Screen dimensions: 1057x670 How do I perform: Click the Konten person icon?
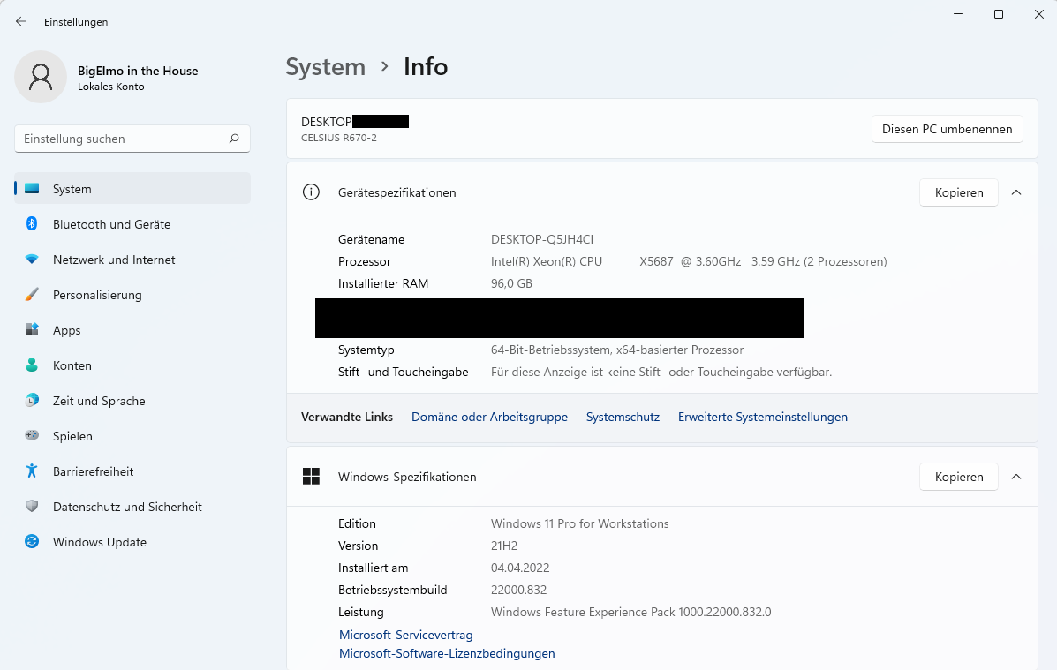pyautogui.click(x=32, y=365)
